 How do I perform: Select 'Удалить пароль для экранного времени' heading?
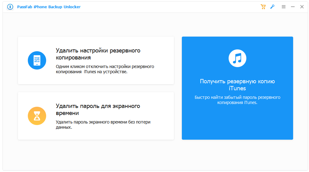[98, 109]
